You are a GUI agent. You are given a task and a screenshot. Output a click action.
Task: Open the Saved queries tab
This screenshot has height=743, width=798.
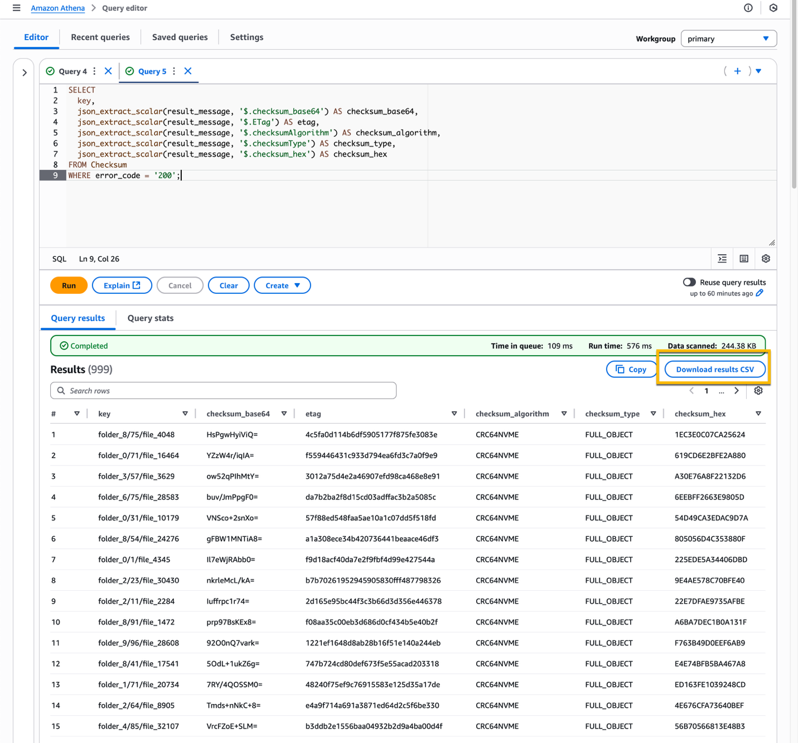180,37
